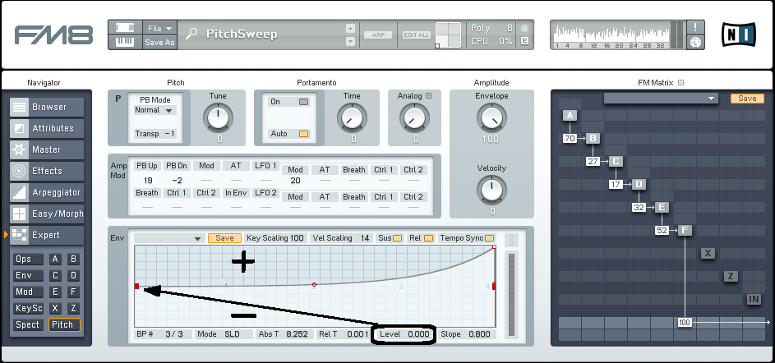Open the Spect expert view
This screenshot has width=775, height=363.
28,324
